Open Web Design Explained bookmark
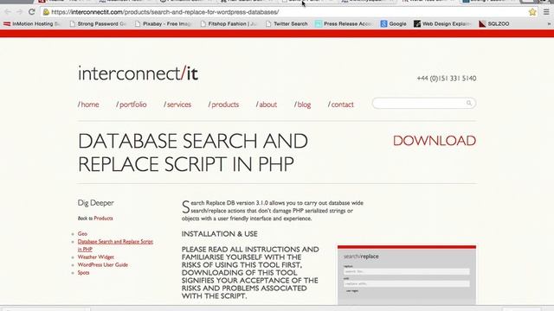This screenshot has height=311, width=554. pyautogui.click(x=442, y=23)
